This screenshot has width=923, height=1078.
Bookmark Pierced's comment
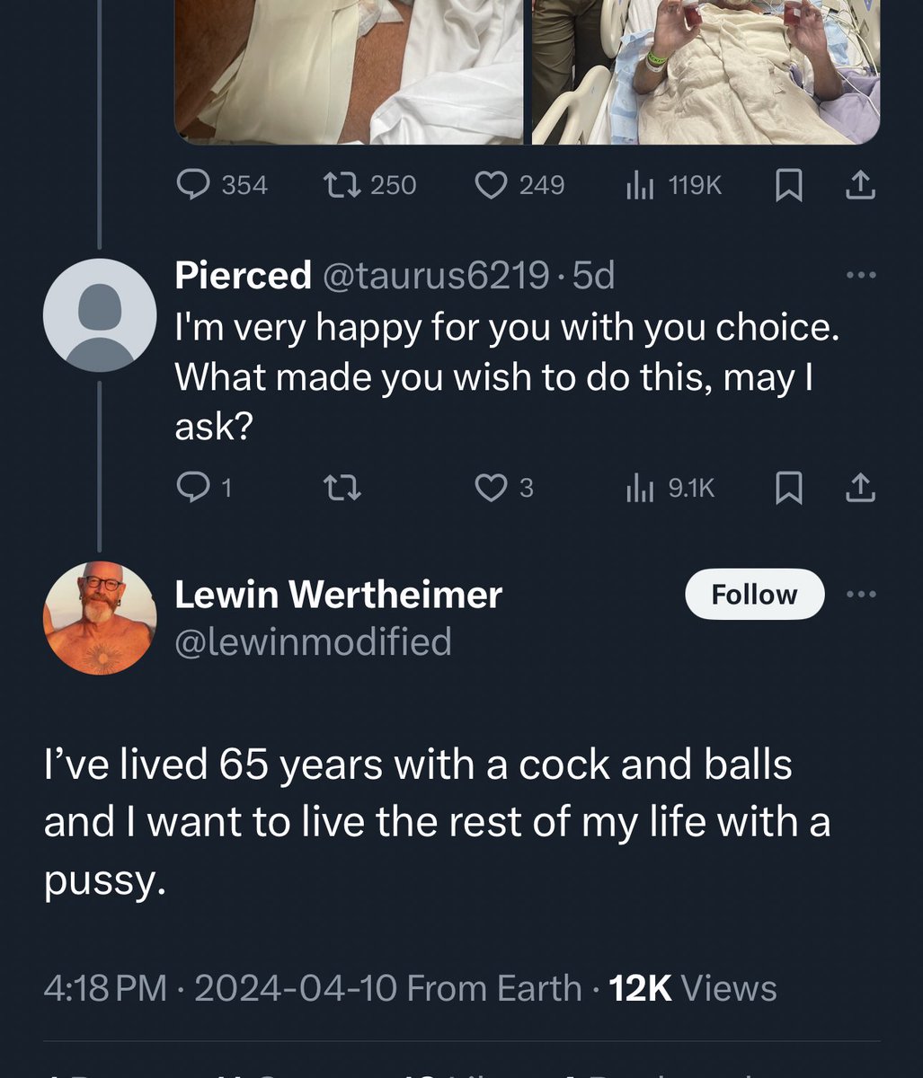tap(788, 488)
